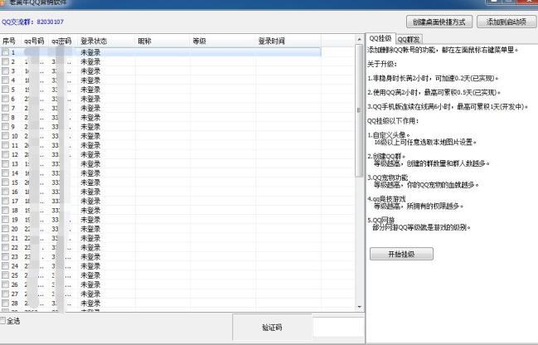
Task: Select row 10's checkbox
Action: coord(6,136)
